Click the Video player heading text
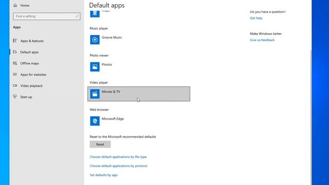This screenshot has height=185, width=329. (99, 82)
